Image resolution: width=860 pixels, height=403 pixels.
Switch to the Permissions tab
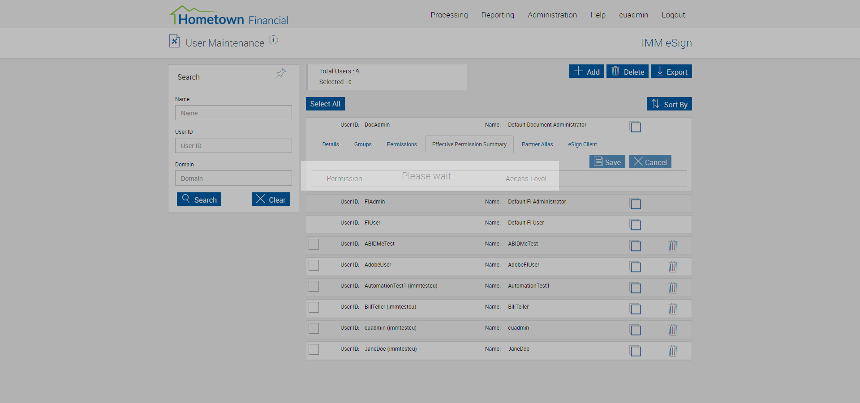pos(402,144)
